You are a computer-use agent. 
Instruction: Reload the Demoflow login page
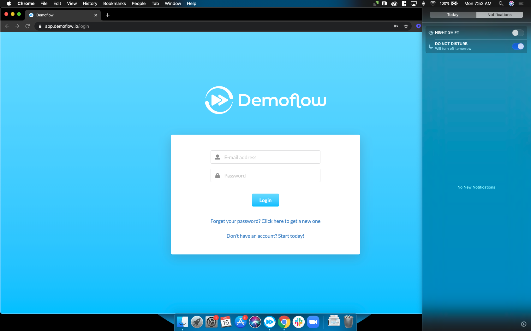[x=27, y=26]
